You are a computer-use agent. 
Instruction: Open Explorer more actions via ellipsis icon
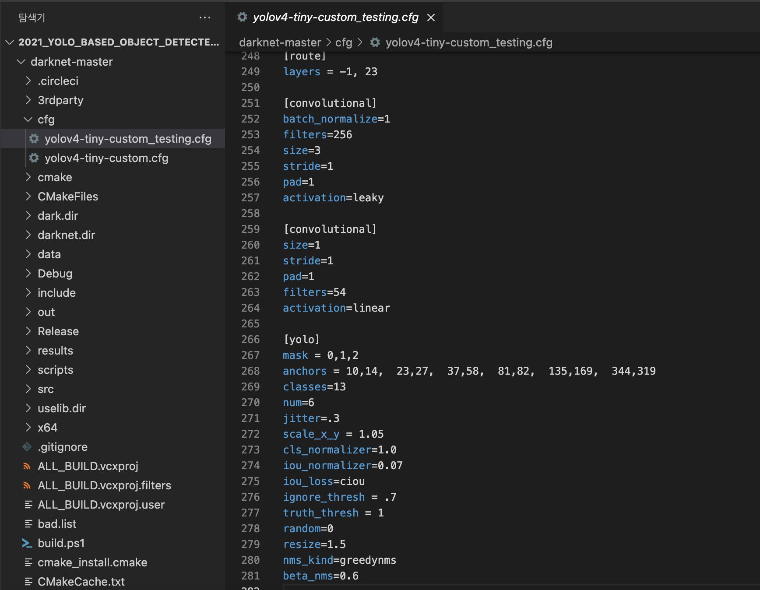[x=205, y=18]
